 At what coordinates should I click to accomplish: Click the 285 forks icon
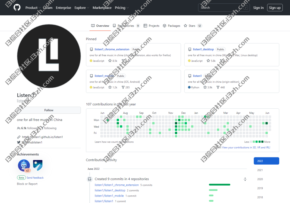[123, 87]
